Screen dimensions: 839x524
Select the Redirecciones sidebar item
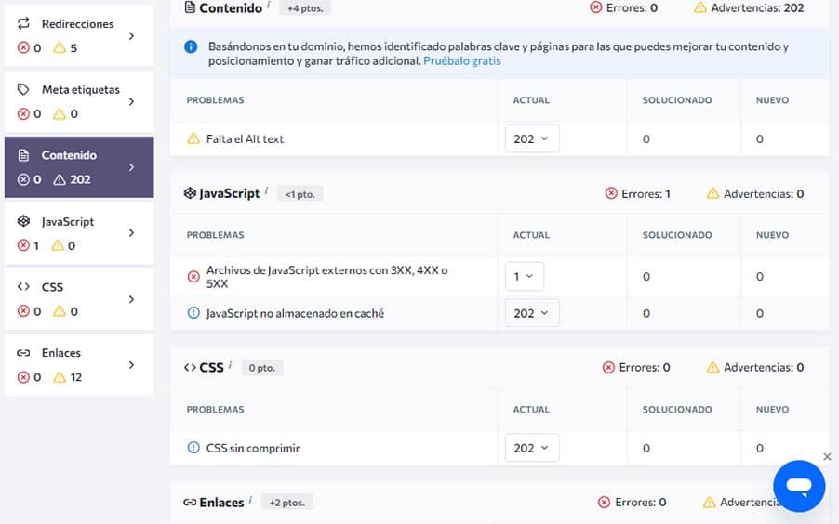click(x=79, y=35)
